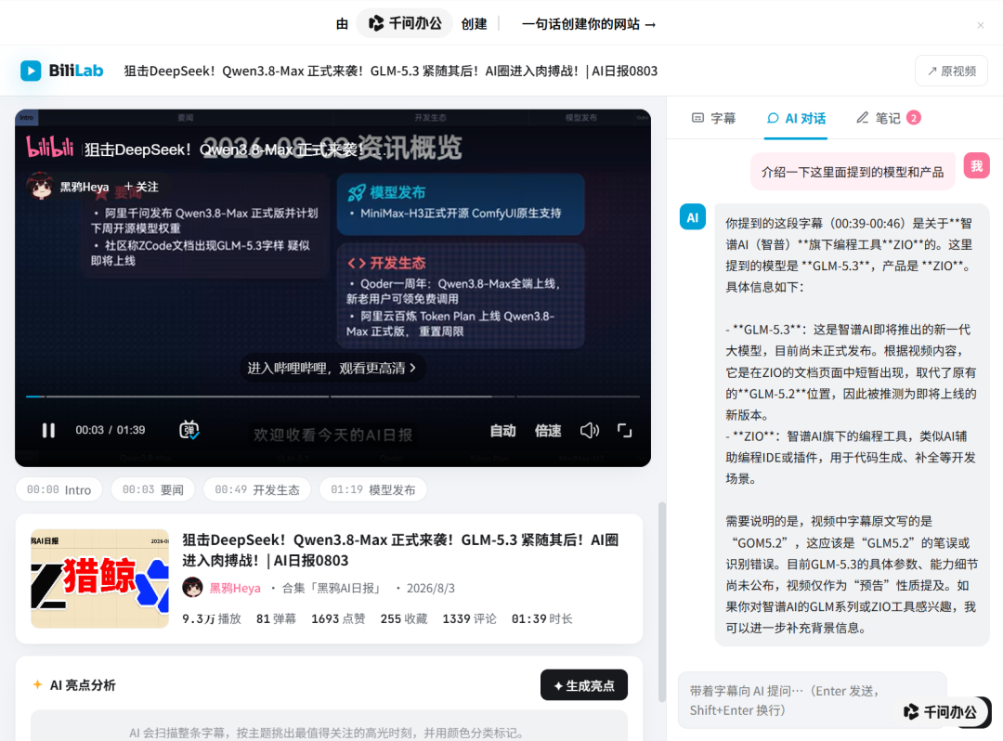Jump to 00:03 要闻 chapter
The image size is (1003, 741).
pos(153,489)
